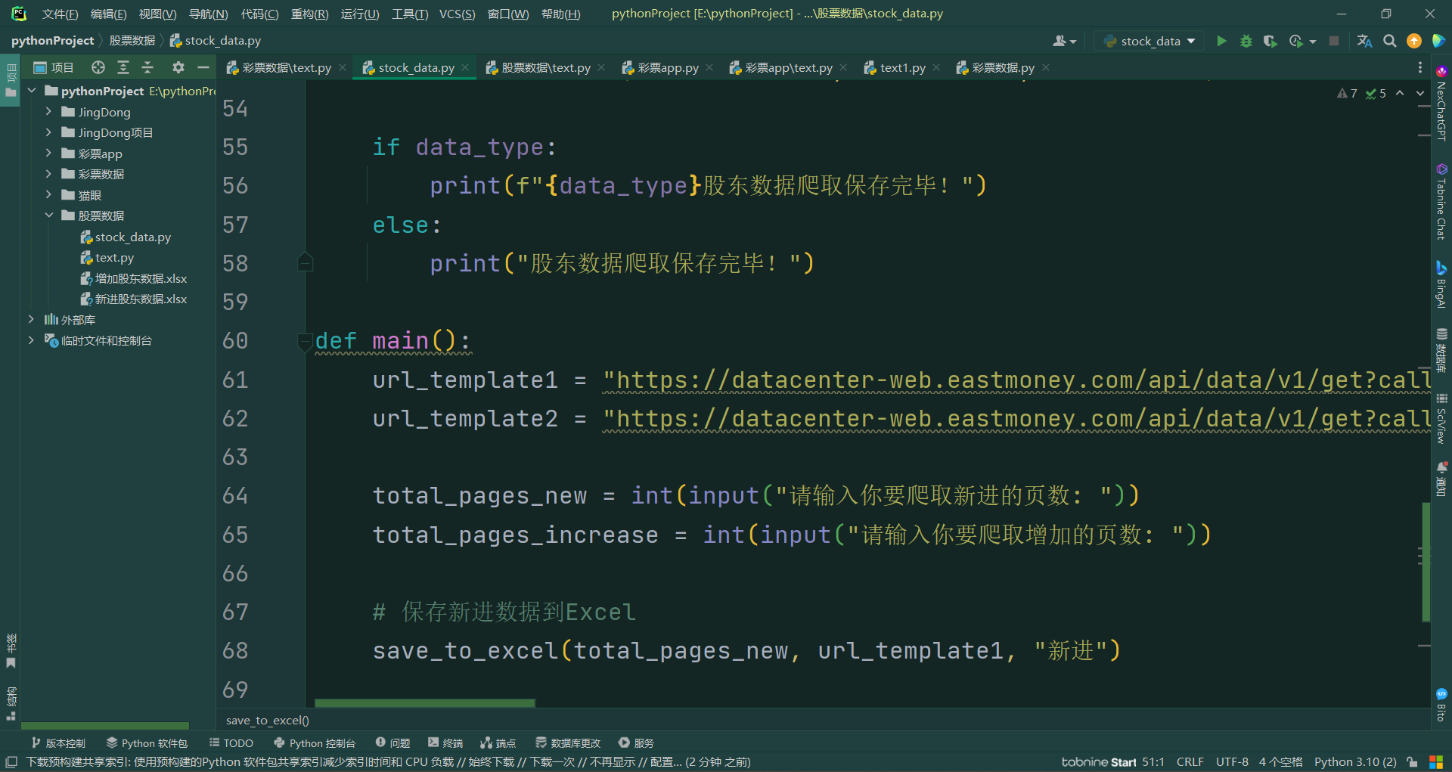Open the translate tool icon
Screen dimensions: 1452x772
1364,41
